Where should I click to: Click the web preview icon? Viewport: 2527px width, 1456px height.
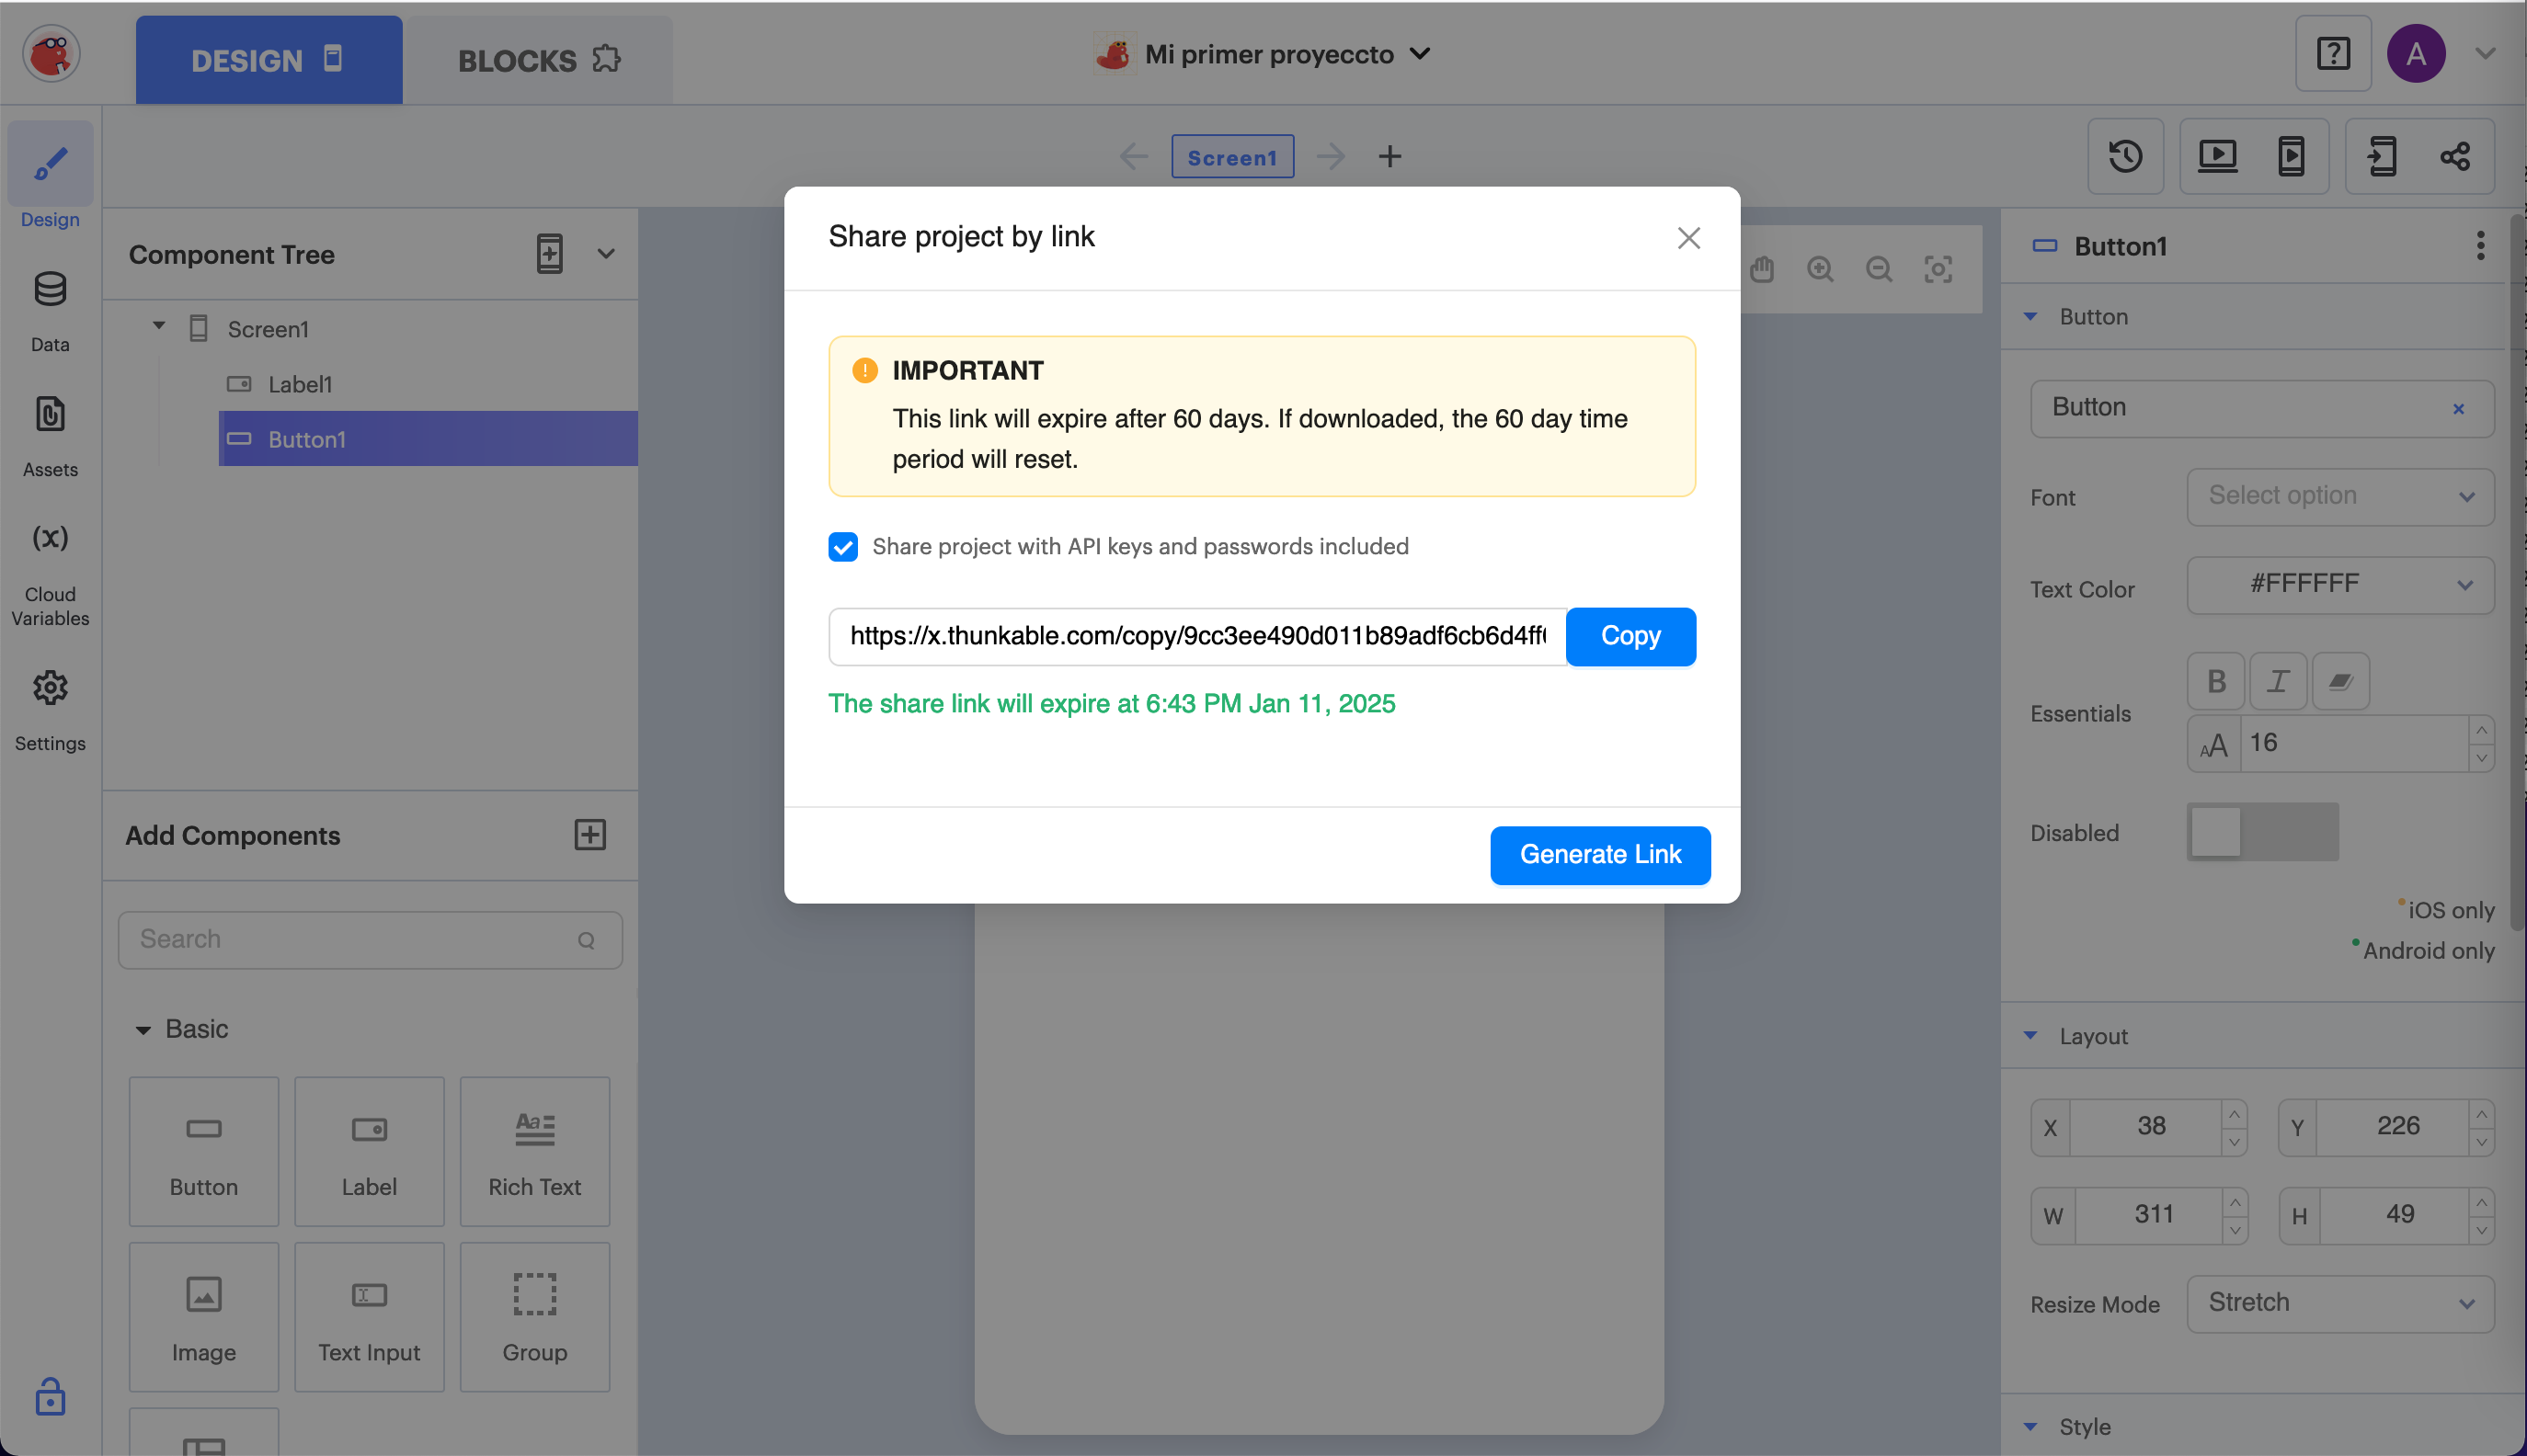(2217, 156)
